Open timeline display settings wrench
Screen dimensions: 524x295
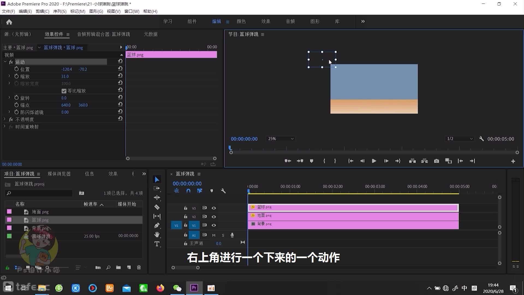(223, 191)
